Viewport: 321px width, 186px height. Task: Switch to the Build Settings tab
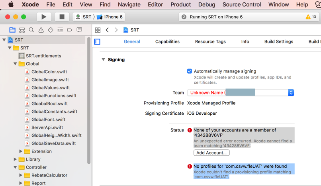pos(278,41)
